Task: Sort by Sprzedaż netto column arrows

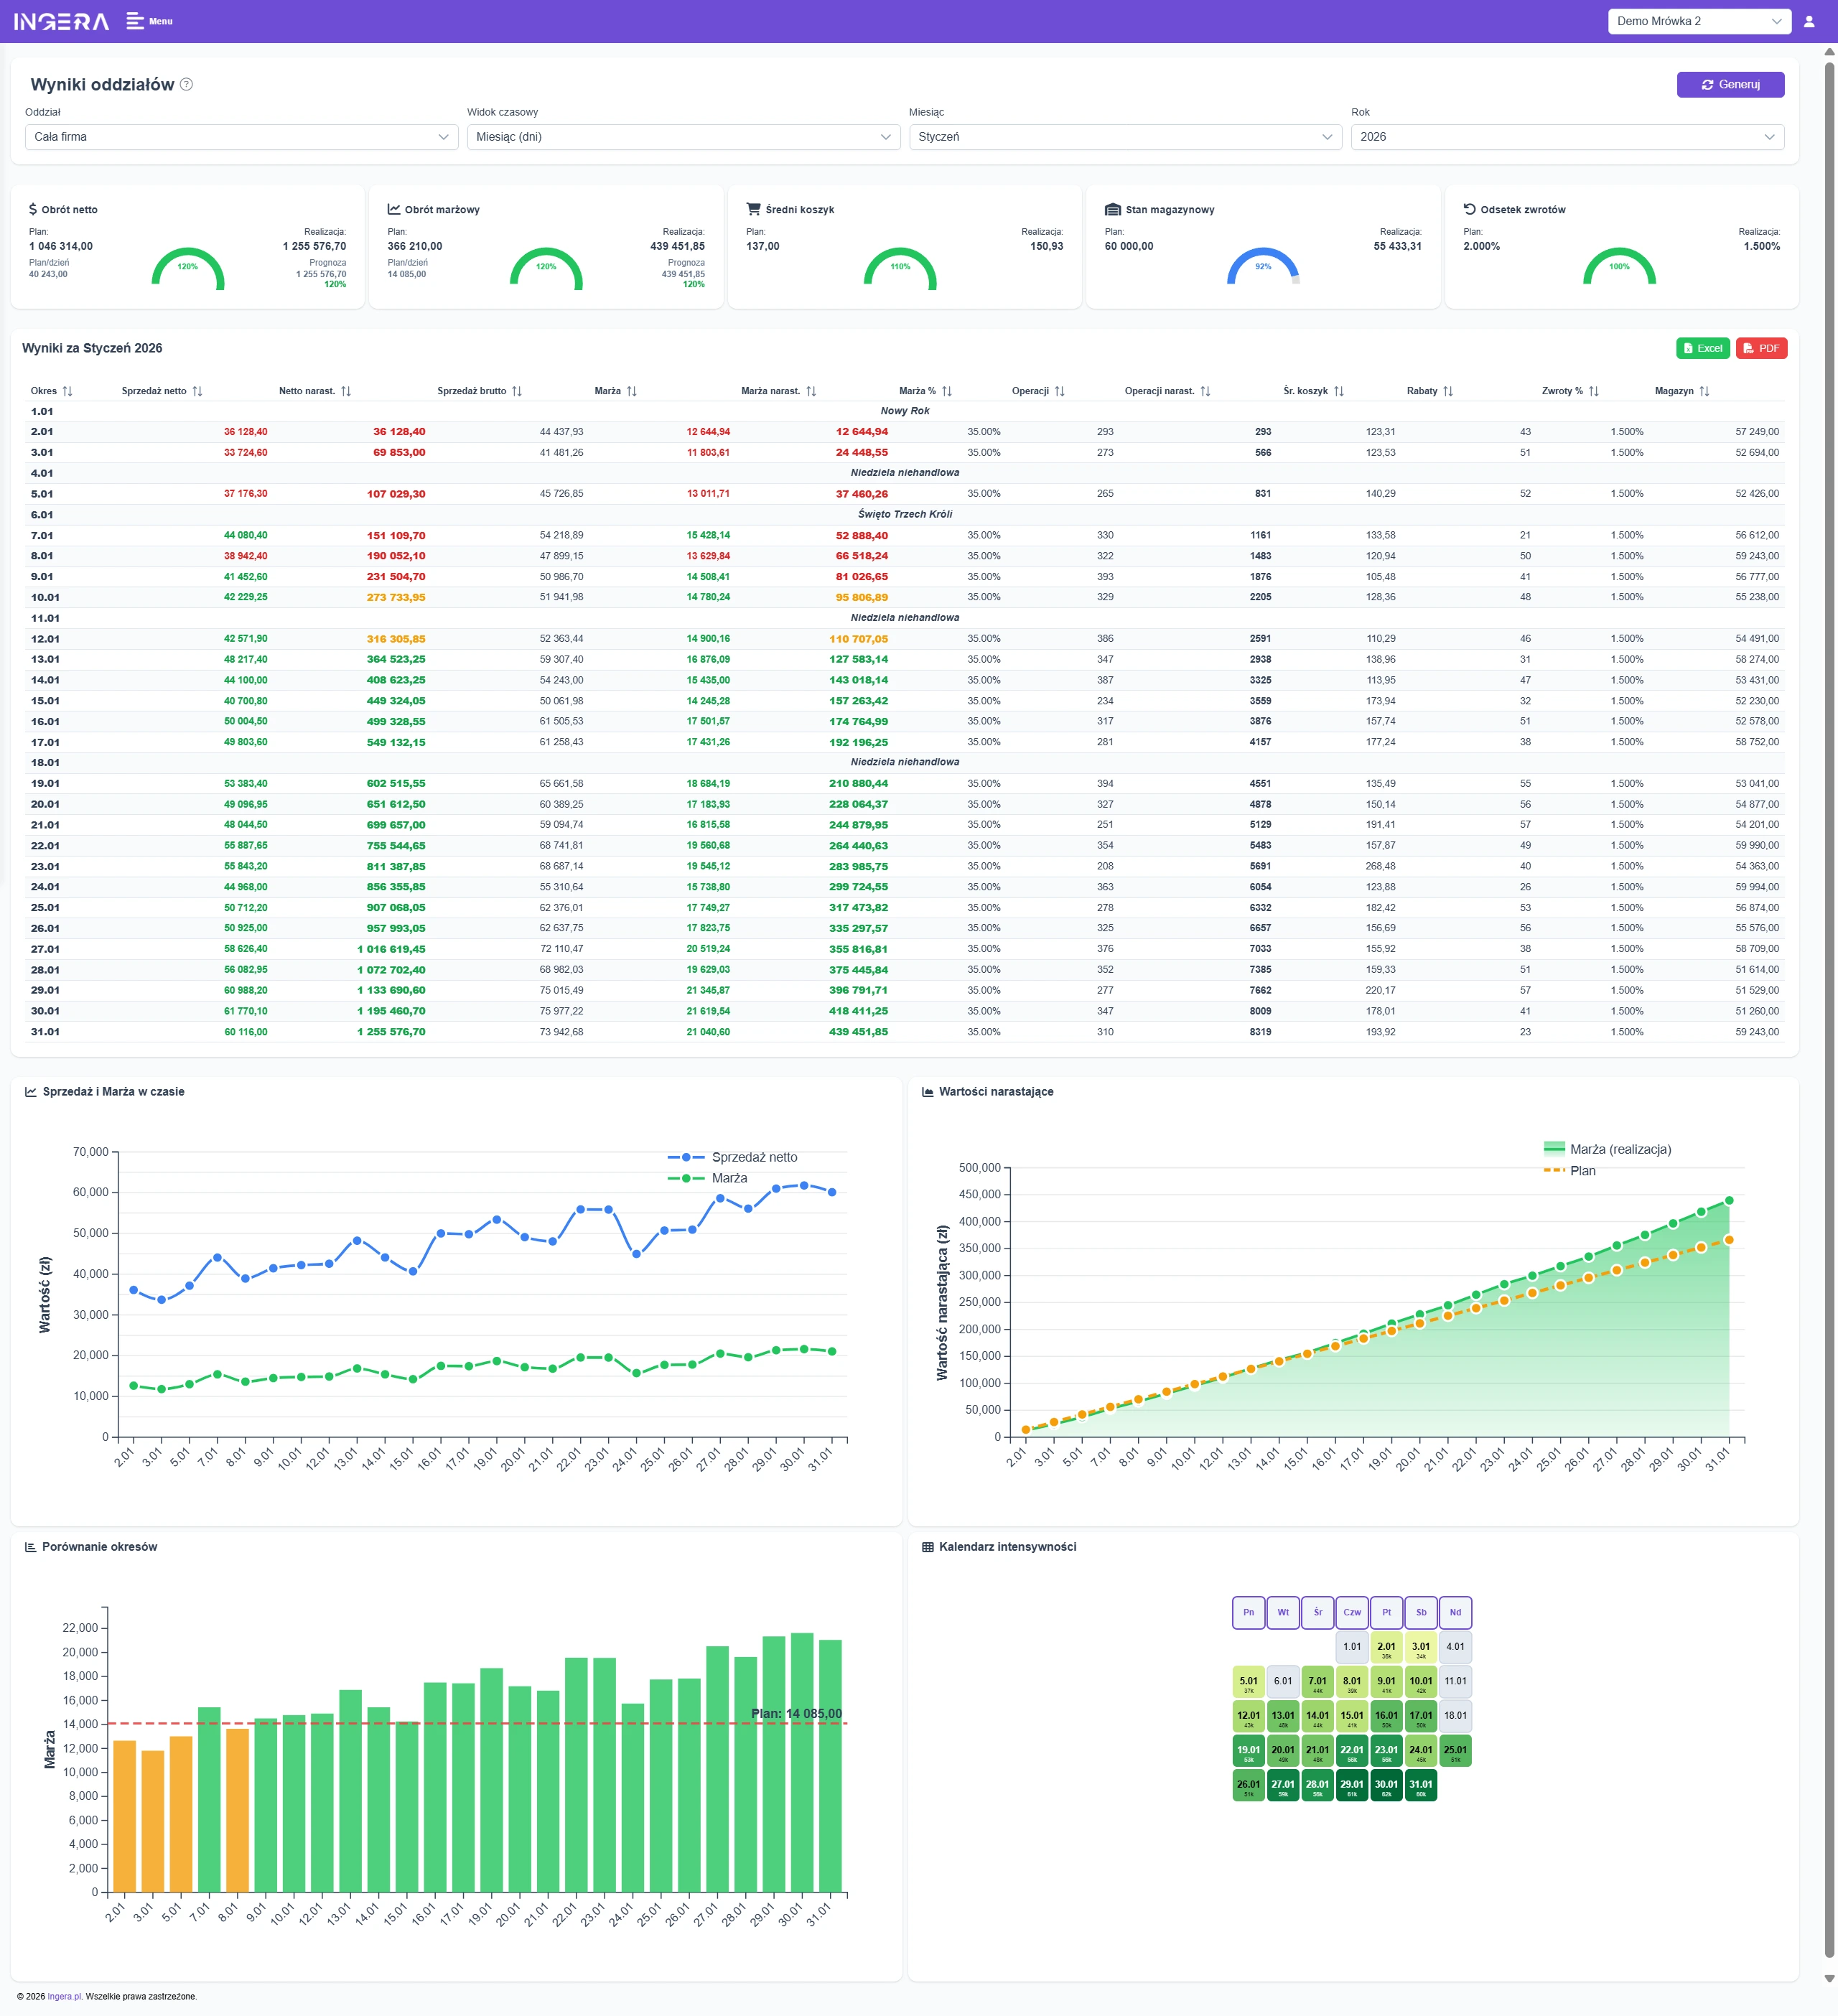Action: 197,391
